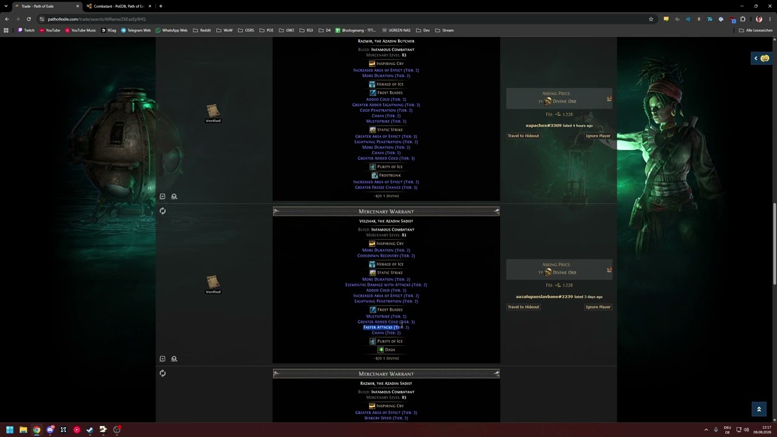Open the clock and date in taskbar
This screenshot has width=777, height=437.
click(762, 430)
